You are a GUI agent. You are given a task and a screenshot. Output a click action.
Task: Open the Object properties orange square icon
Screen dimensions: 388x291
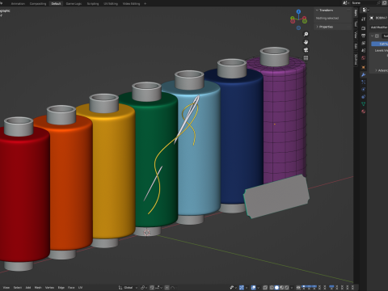363,67
